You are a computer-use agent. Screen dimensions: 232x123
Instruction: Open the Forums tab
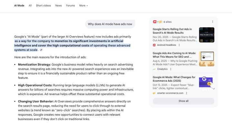[71, 5]
